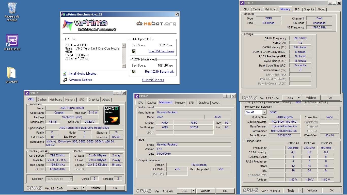Click CPU-Z title icon in CPU window
The width and height of the screenshot is (347, 195).
[27, 93]
